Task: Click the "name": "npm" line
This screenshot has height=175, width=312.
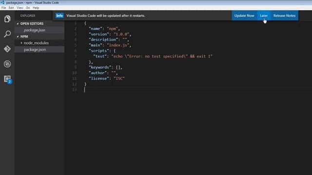Action: point(104,29)
